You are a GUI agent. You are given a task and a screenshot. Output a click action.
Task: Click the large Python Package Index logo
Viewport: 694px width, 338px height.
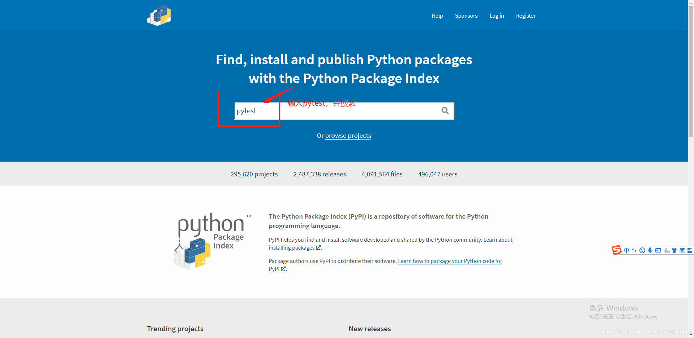click(212, 241)
